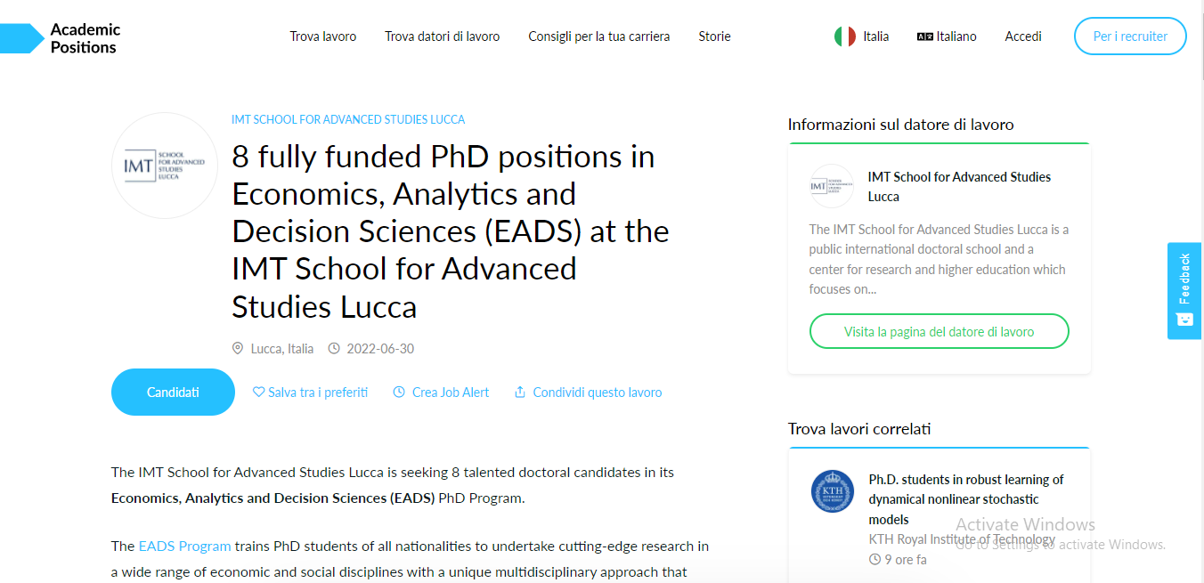This screenshot has height=583, width=1204.
Task: Click the 8 fully funded PhD positions title
Action: (x=451, y=231)
